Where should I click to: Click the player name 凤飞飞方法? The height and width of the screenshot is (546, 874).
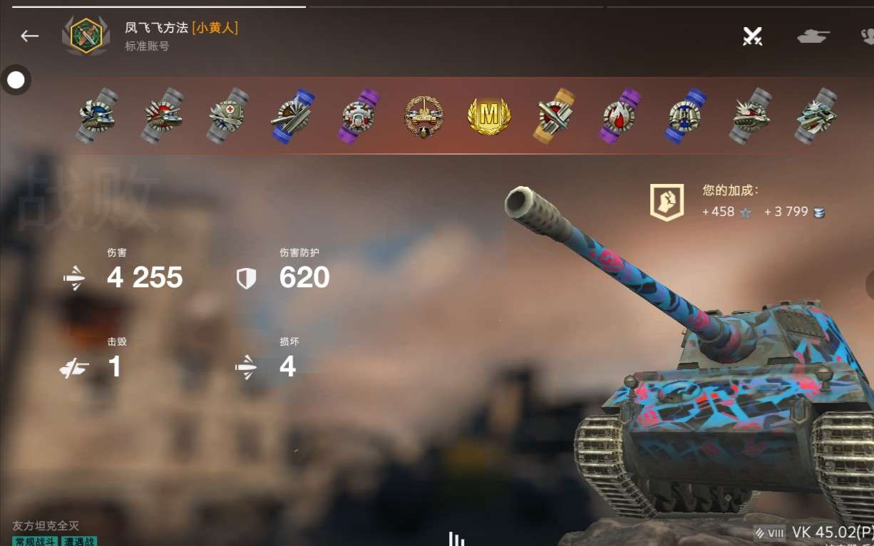pyautogui.click(x=157, y=28)
